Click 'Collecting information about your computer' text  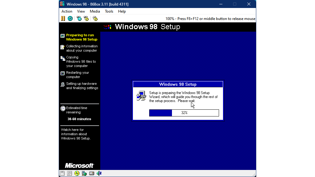tap(82, 48)
